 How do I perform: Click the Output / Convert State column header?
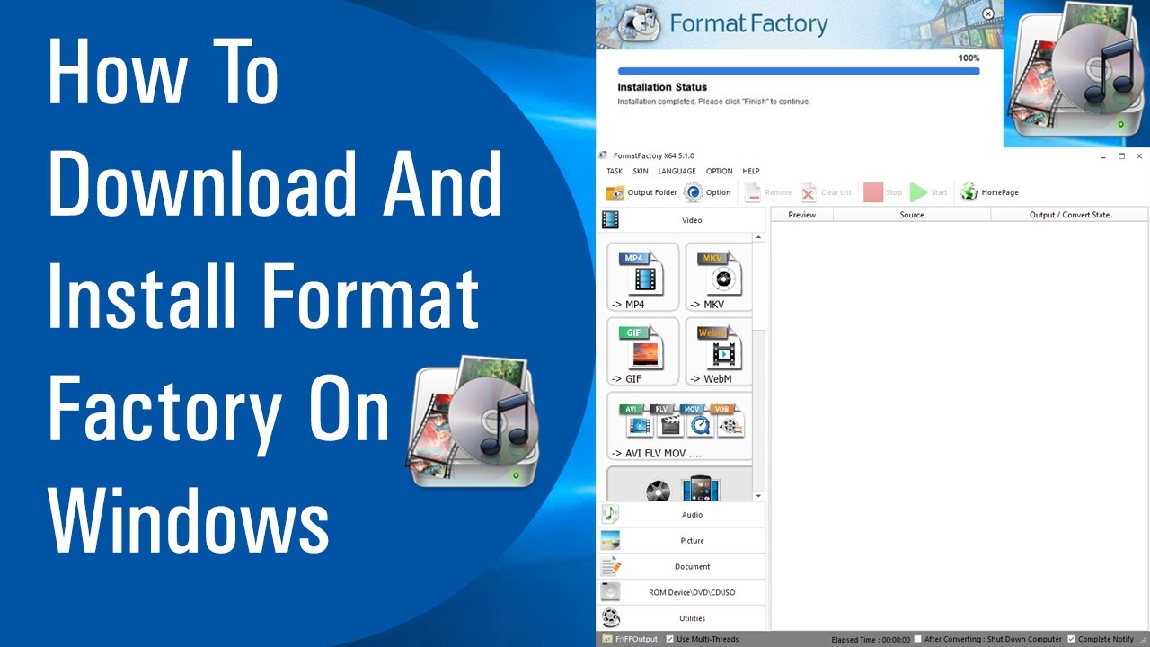pyautogui.click(x=1069, y=215)
